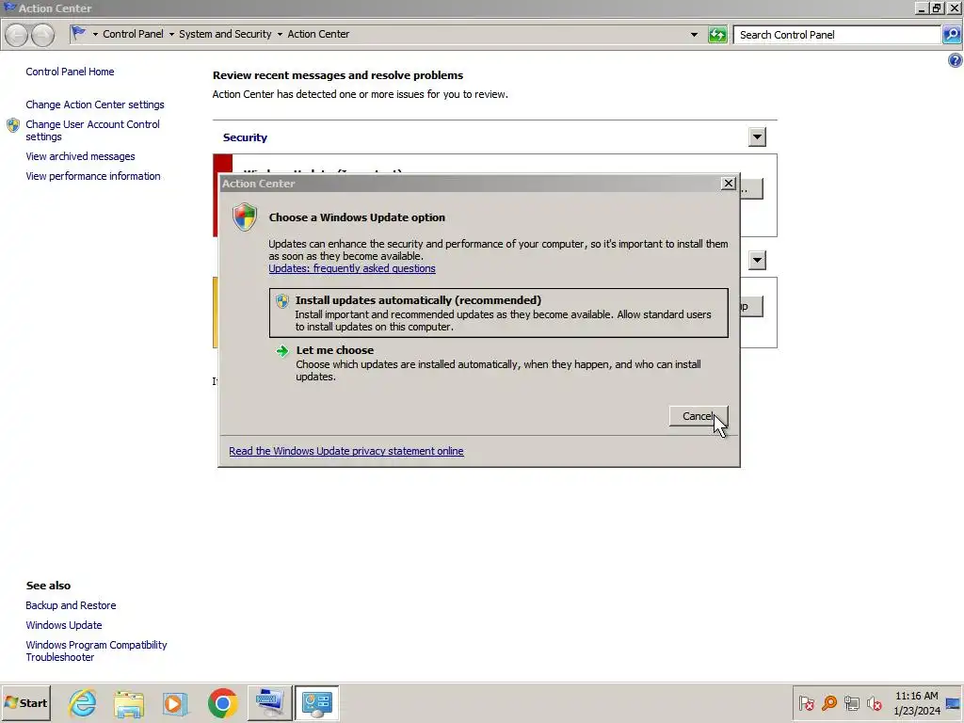This screenshot has width=964, height=723.
Task: Open On-Screen Keyboard taskbar item
Action: pyautogui.click(x=270, y=702)
